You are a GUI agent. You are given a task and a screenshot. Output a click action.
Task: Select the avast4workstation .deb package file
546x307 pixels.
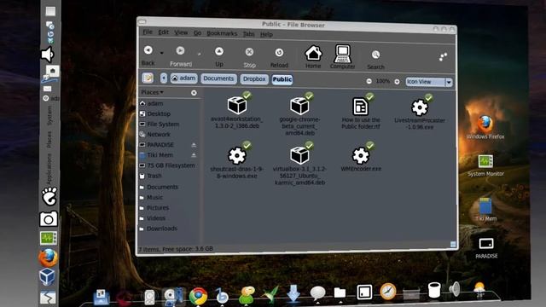tap(237, 111)
